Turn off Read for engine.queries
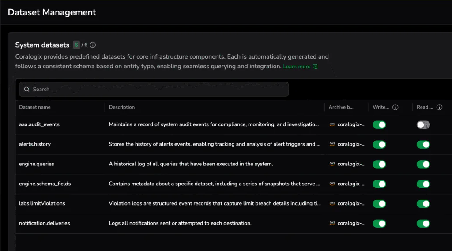Screen dimensions: 452x251 coord(423,164)
